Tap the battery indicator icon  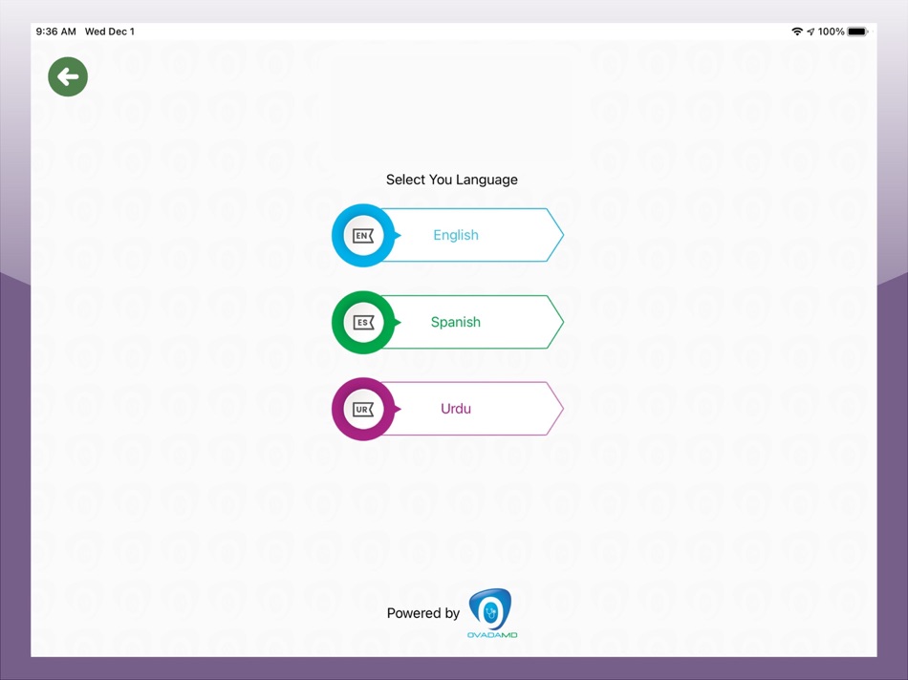point(857,32)
